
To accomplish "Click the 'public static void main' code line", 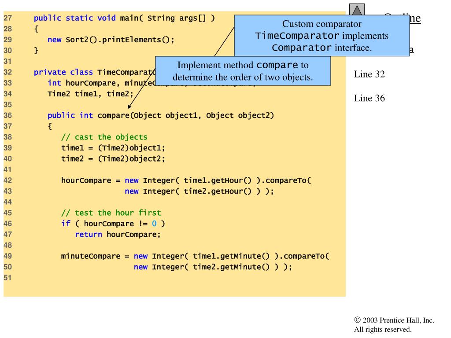I will click(124, 18).
